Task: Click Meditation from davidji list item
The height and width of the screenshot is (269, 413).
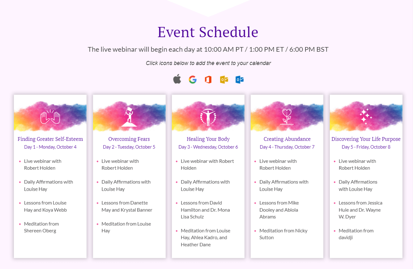Action: click(x=356, y=234)
